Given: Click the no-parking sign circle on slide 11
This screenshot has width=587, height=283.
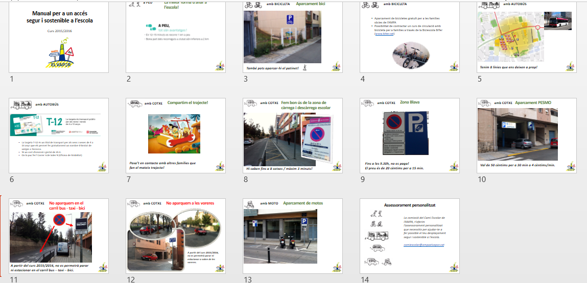Looking at the screenshot, I should [x=59, y=220].
